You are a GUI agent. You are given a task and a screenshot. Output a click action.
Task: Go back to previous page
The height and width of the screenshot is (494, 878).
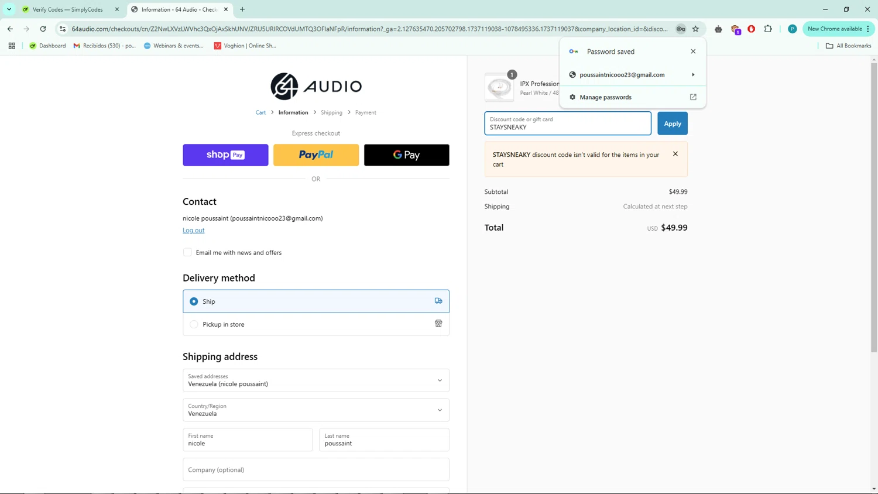(x=10, y=29)
